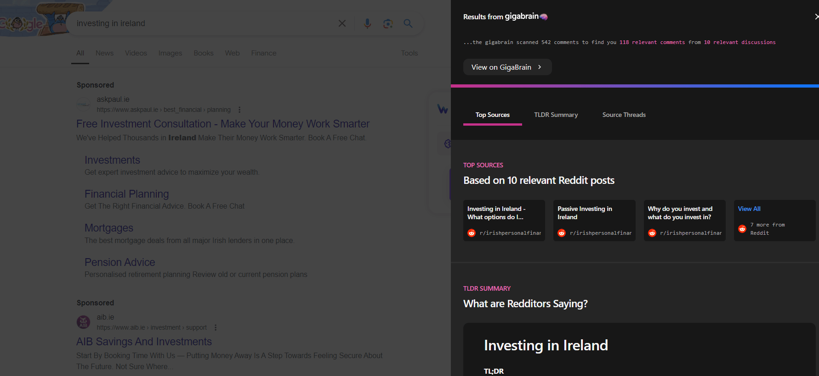Open ad options for askpaul.ie

[239, 110]
